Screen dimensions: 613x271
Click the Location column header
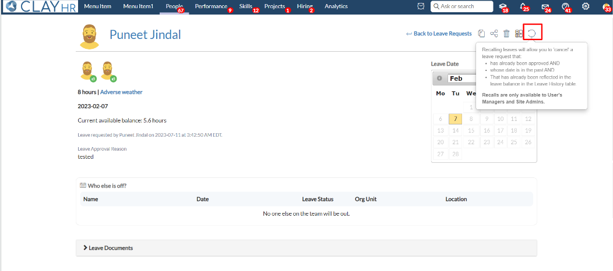click(456, 199)
